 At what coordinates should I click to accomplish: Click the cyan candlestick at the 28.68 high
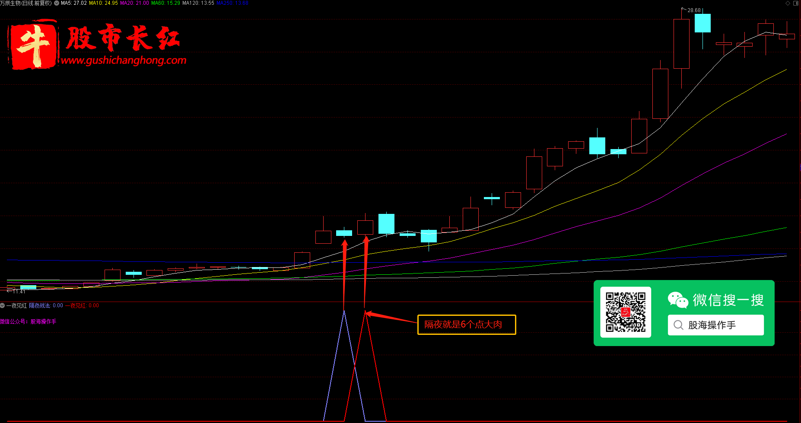tap(702, 23)
